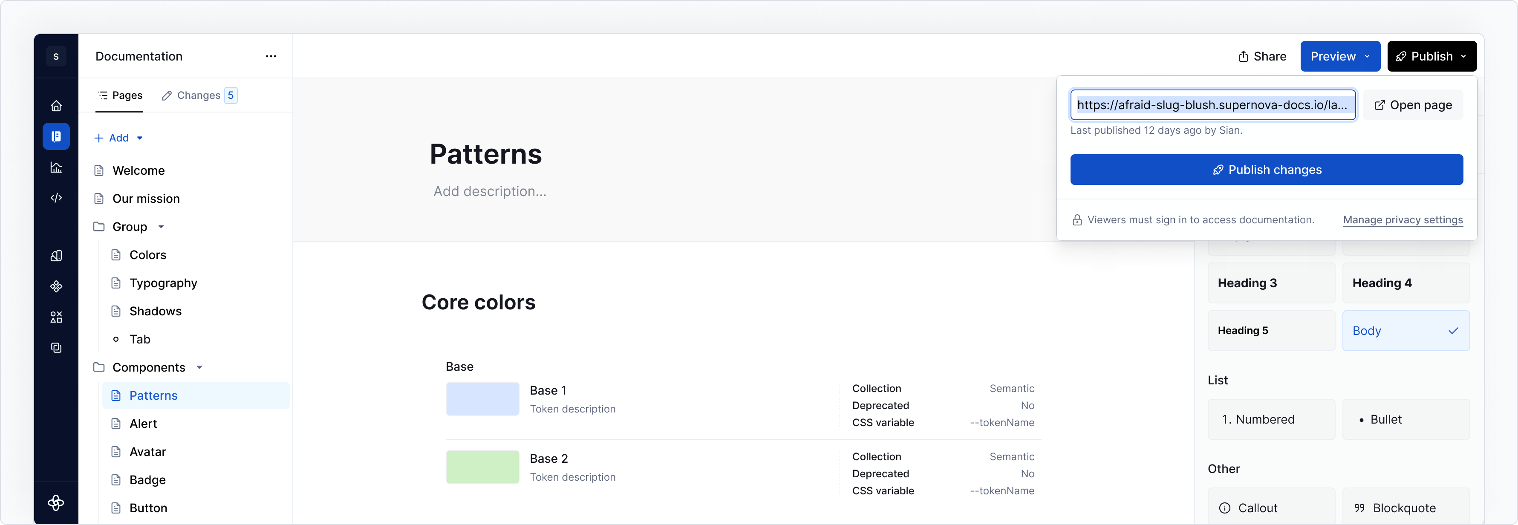Toggle off the selected Body style
The height and width of the screenshot is (525, 1518).
1406,331
